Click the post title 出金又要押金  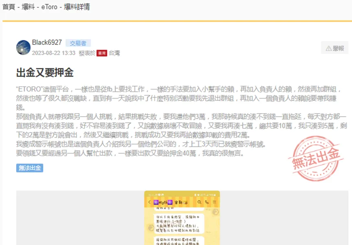click(45, 73)
